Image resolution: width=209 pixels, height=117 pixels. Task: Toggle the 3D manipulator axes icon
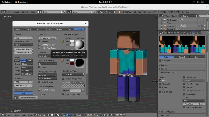(x=64, y=115)
